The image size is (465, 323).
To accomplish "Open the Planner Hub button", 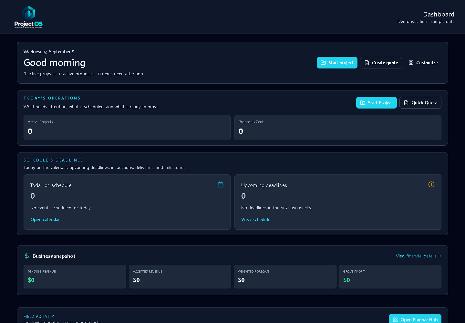I will (x=415, y=319).
